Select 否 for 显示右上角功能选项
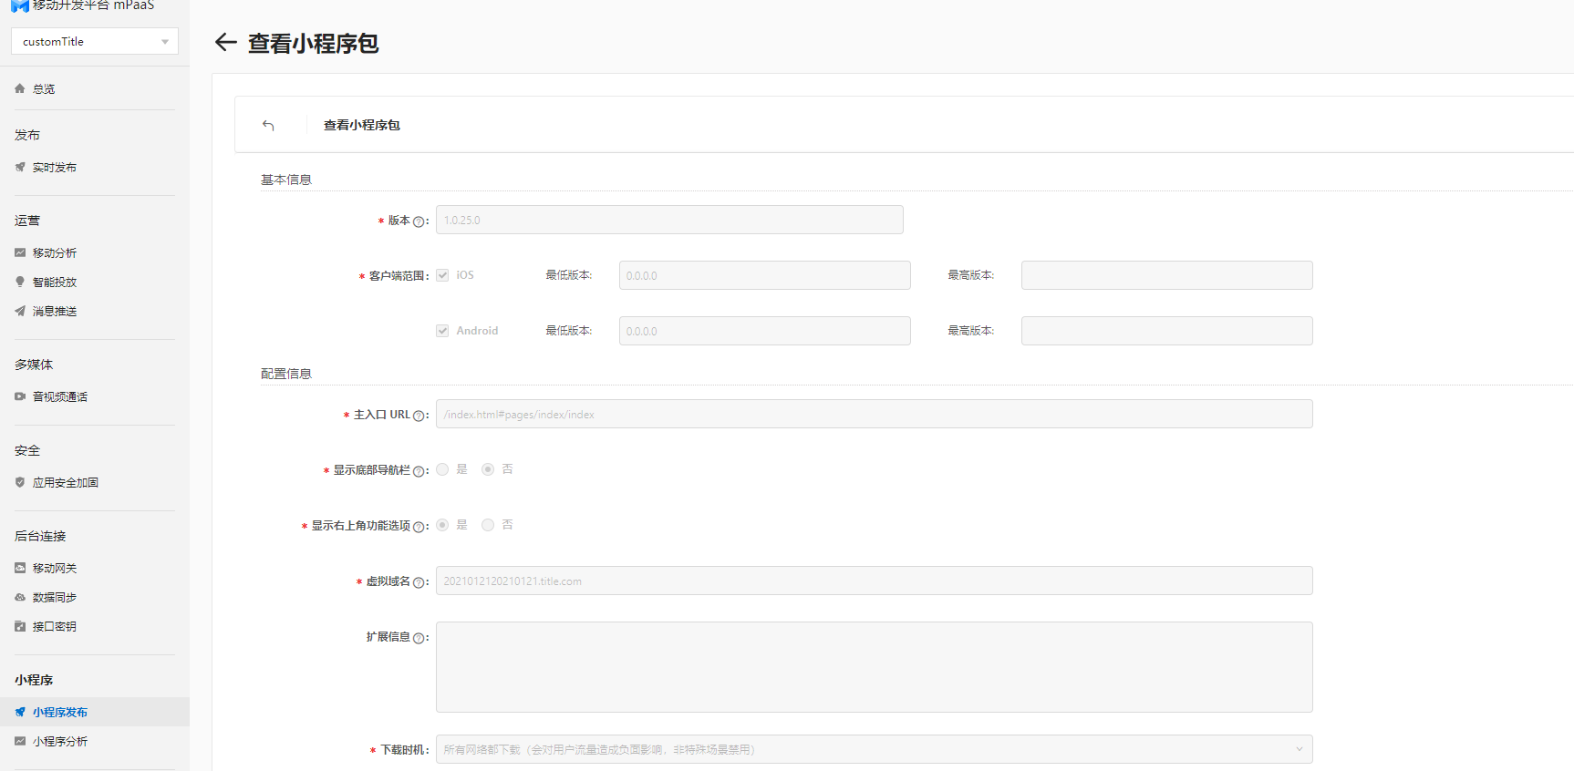This screenshot has width=1574, height=771. pos(488,525)
